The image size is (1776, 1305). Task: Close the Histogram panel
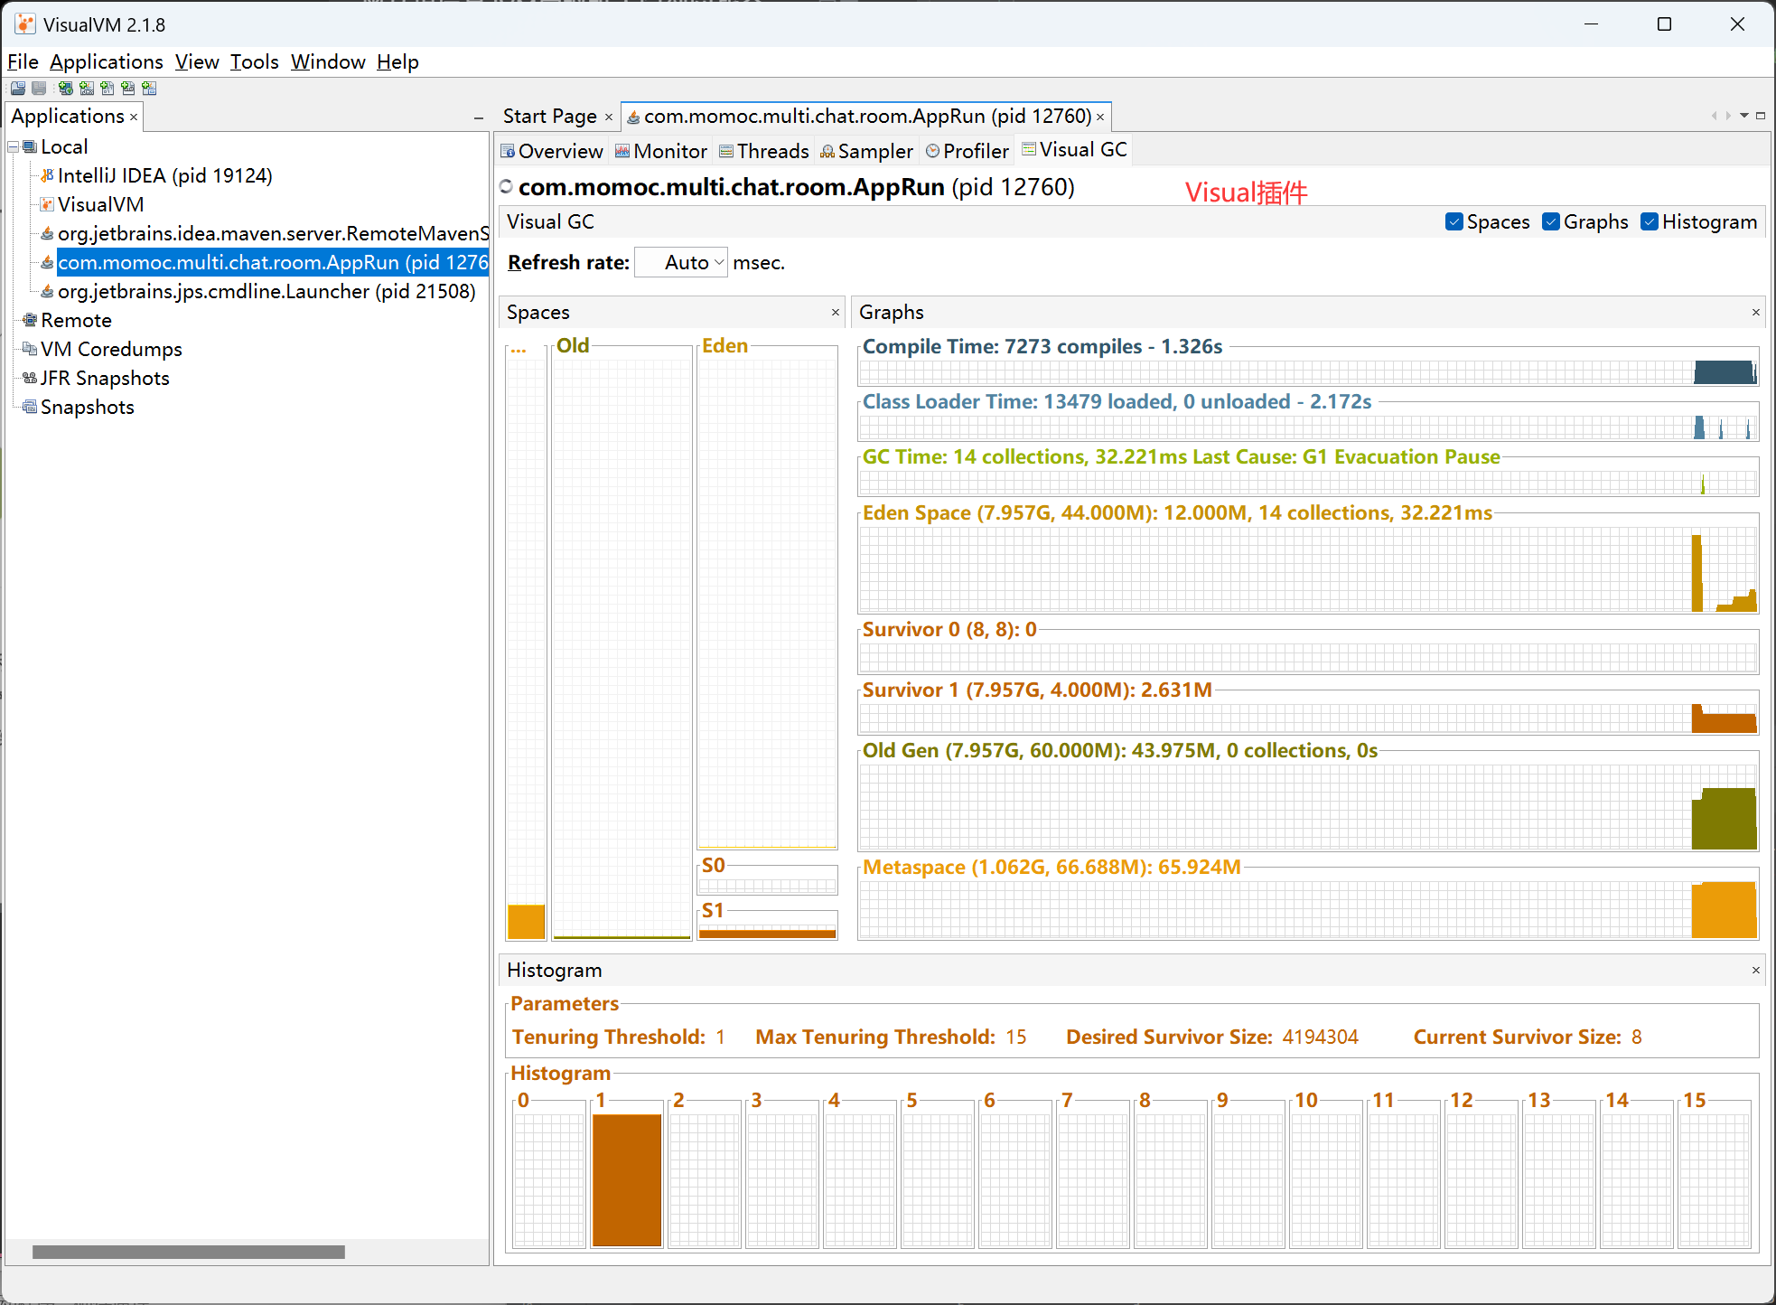pyautogui.click(x=1756, y=970)
